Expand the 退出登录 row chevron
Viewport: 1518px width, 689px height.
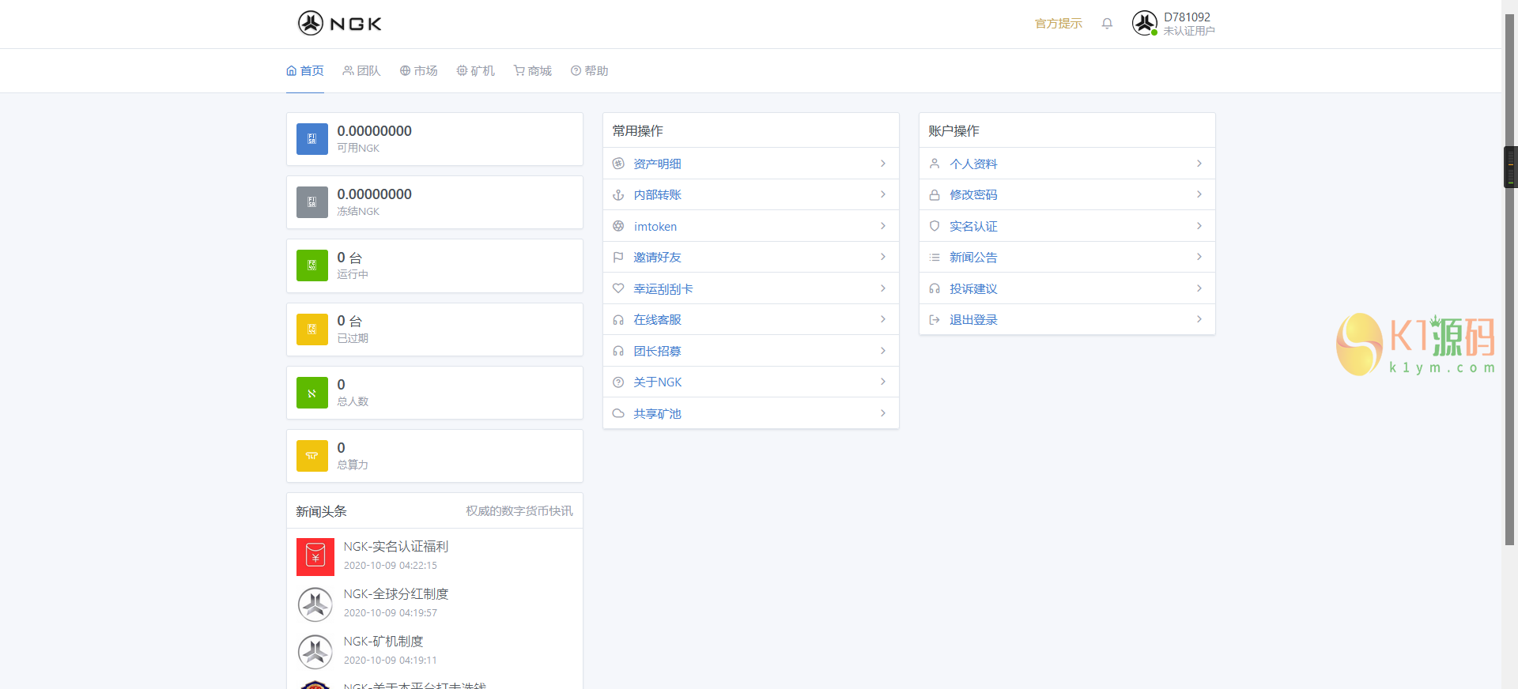pyautogui.click(x=1199, y=319)
